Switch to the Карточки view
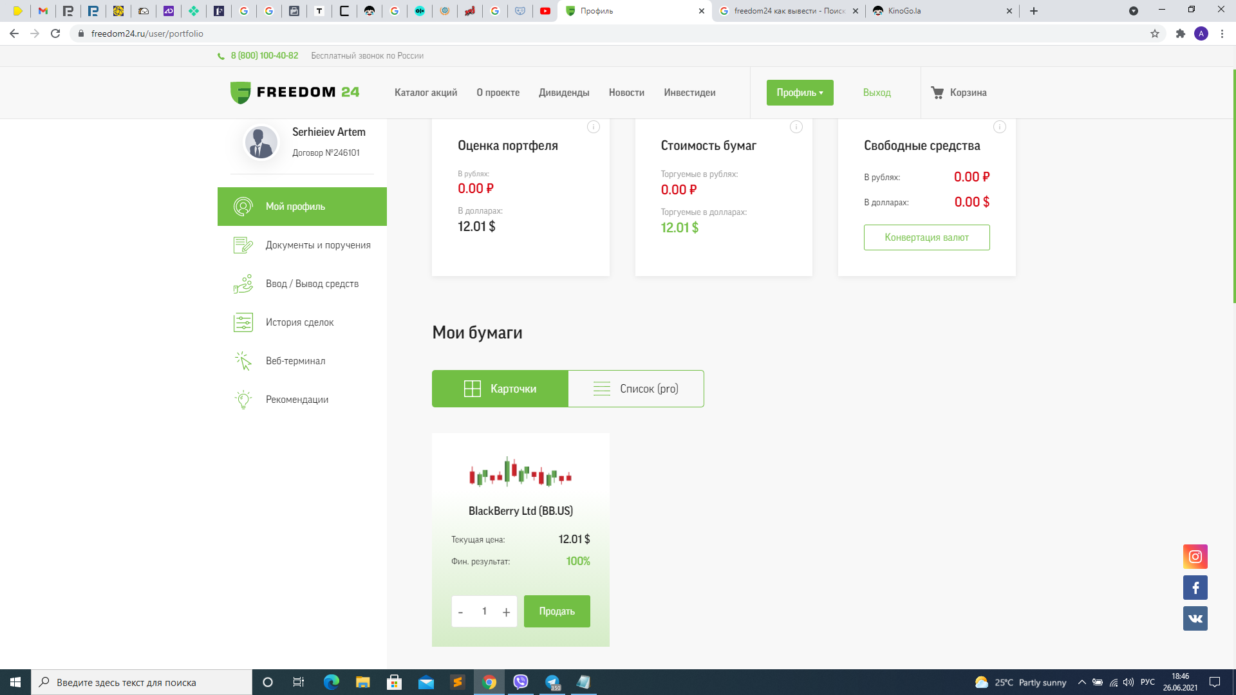 pyautogui.click(x=500, y=389)
